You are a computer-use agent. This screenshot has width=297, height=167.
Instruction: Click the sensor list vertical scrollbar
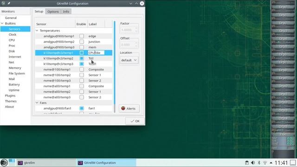pos(115,67)
